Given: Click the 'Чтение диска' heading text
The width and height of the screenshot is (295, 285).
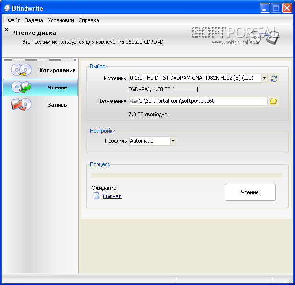Looking at the screenshot, I should 35,33.
